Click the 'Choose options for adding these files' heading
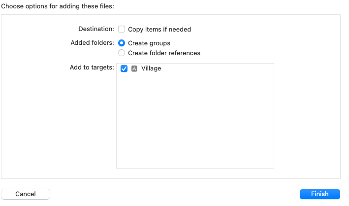The image size is (349, 206). [x=58, y=6]
